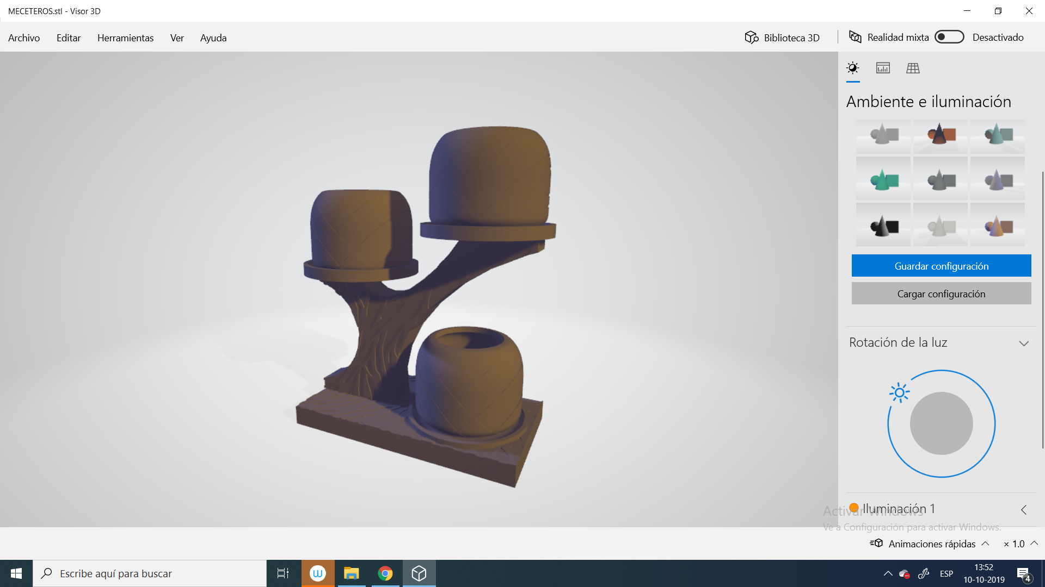Screen dimensions: 1045x587
Task: Collapse the Rotación de la luz section
Action: (1024, 344)
